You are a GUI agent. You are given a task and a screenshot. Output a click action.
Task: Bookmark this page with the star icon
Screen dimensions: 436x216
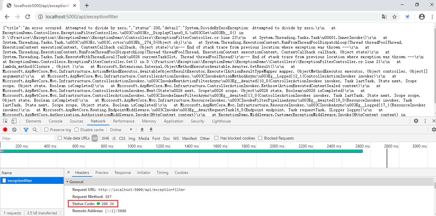tap(395, 17)
